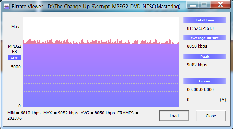The width and height of the screenshot is (233, 129).
Task: Click the MPEG2 ES stream type label
Action: [x=14, y=49]
